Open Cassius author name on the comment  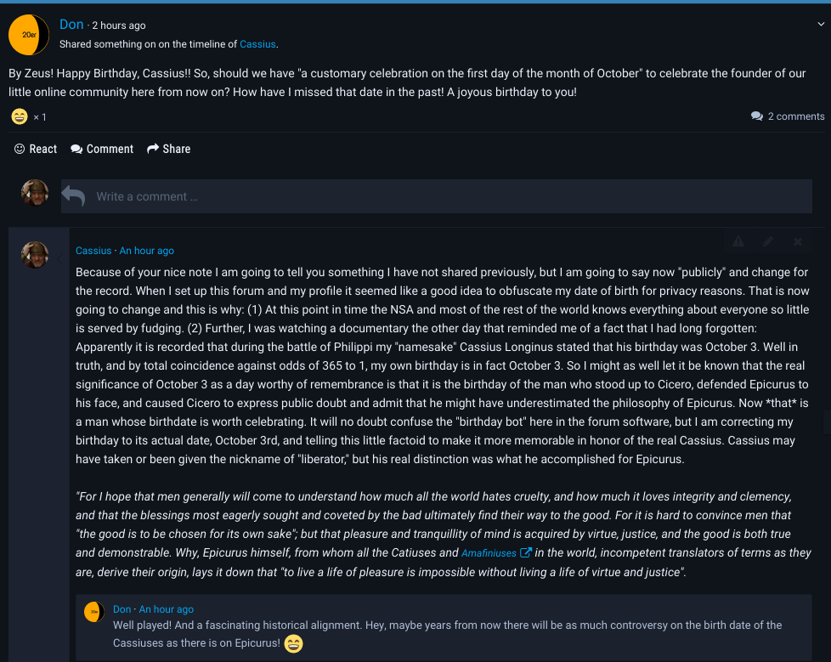click(x=93, y=251)
